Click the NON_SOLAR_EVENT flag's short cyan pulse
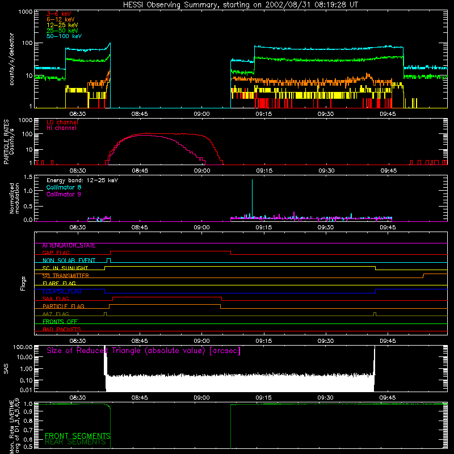The width and height of the screenshot is (454, 454). (x=109, y=260)
